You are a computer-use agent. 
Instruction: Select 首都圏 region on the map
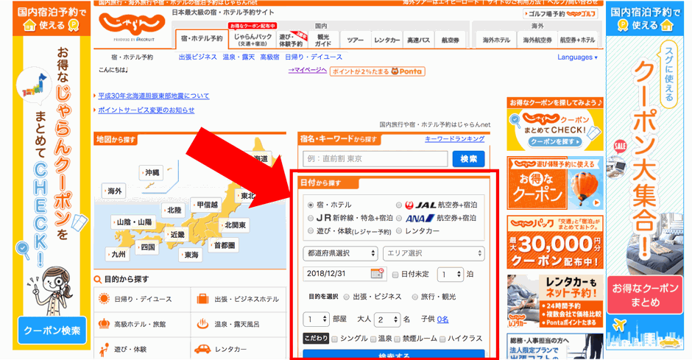click(225, 245)
